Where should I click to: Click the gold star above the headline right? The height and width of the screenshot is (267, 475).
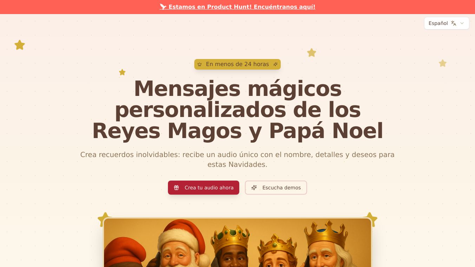(312, 53)
